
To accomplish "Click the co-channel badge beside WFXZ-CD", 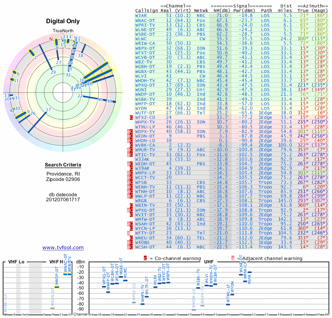I will pos(131,118).
